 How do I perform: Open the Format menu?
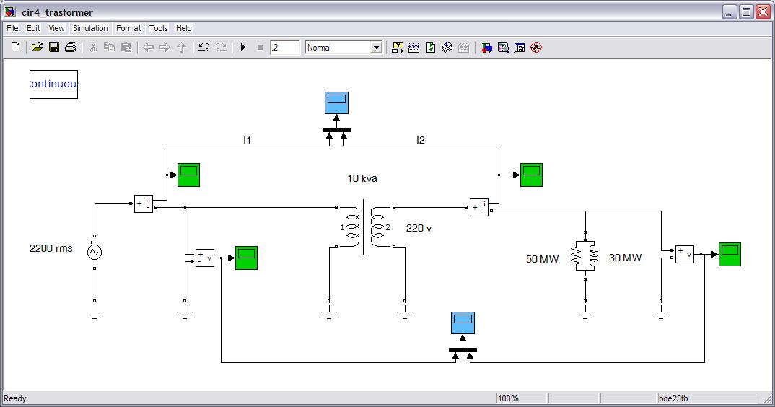(x=128, y=28)
